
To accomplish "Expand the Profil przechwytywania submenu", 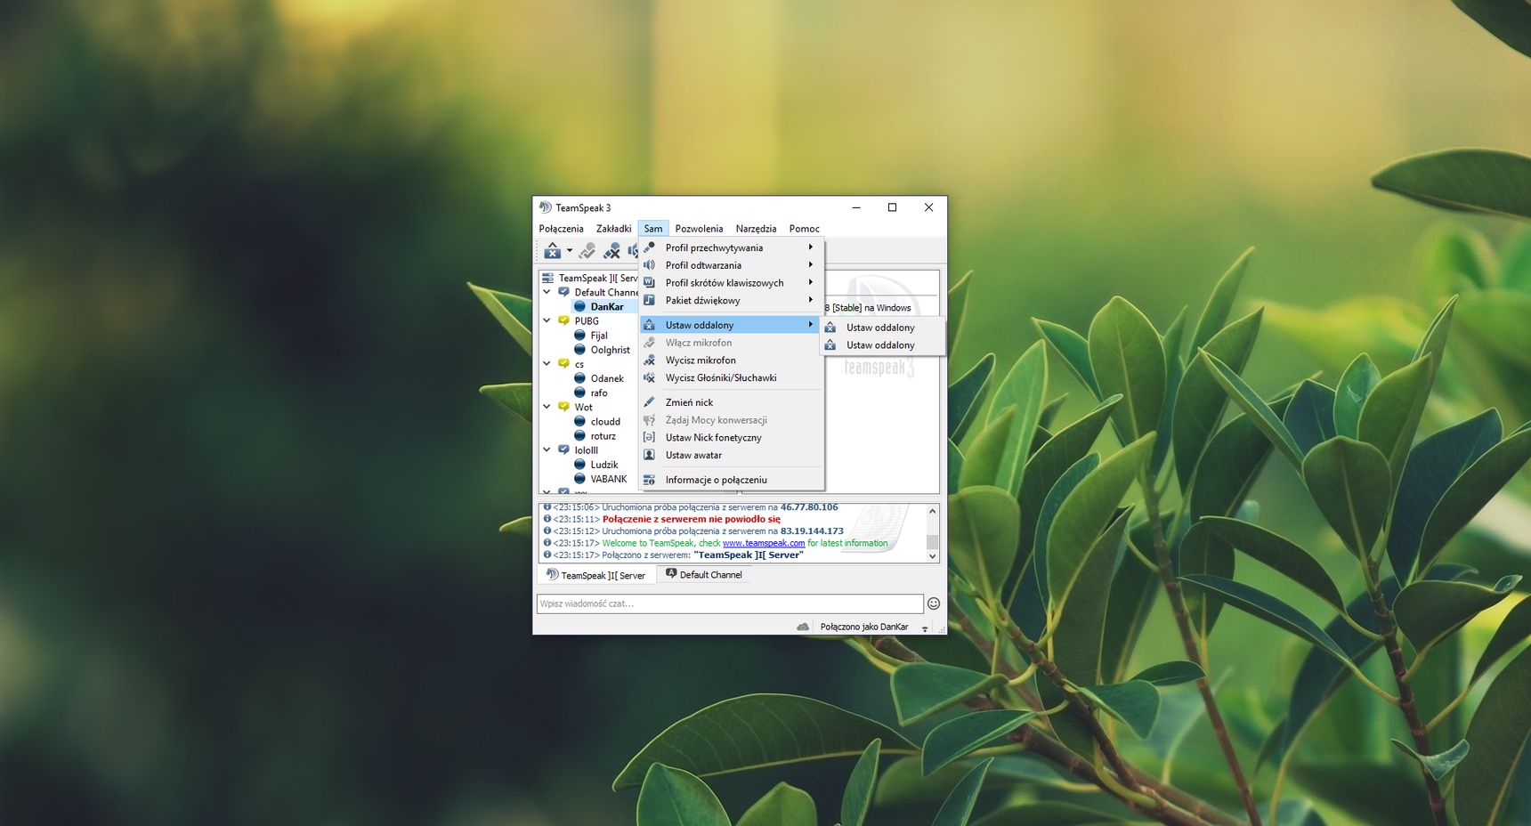I will pyautogui.click(x=731, y=247).
